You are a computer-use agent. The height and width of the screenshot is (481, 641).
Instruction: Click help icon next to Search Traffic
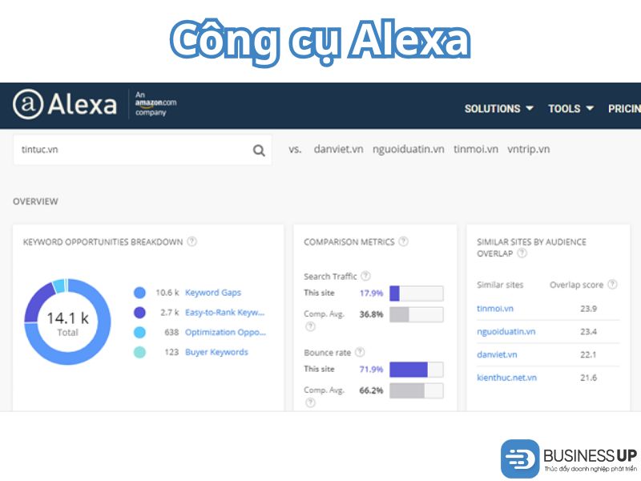(x=366, y=276)
